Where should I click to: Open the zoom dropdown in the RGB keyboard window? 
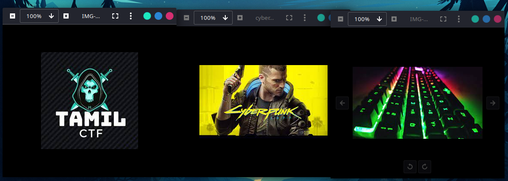pos(379,19)
